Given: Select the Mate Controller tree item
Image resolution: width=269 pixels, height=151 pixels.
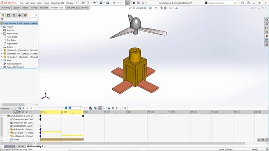Looking at the screenshot, I should pos(14,64).
